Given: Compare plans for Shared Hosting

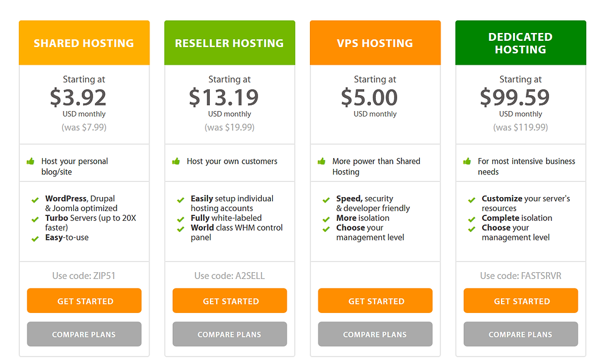Looking at the screenshot, I should (84, 334).
